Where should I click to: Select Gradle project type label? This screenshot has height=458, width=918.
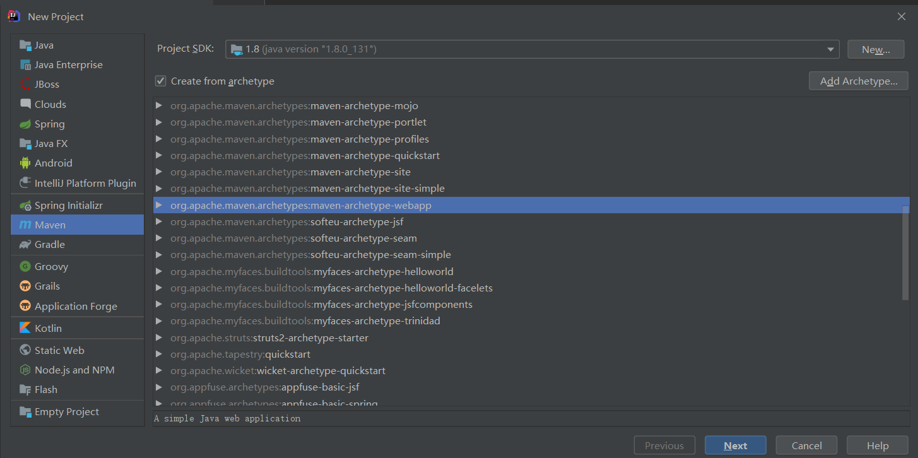(x=50, y=244)
